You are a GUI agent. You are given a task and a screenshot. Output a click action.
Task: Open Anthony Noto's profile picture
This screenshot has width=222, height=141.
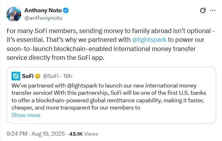(x=14, y=14)
